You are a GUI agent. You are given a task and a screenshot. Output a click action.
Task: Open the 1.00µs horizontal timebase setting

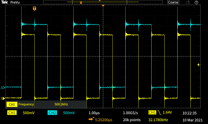[94, 113]
